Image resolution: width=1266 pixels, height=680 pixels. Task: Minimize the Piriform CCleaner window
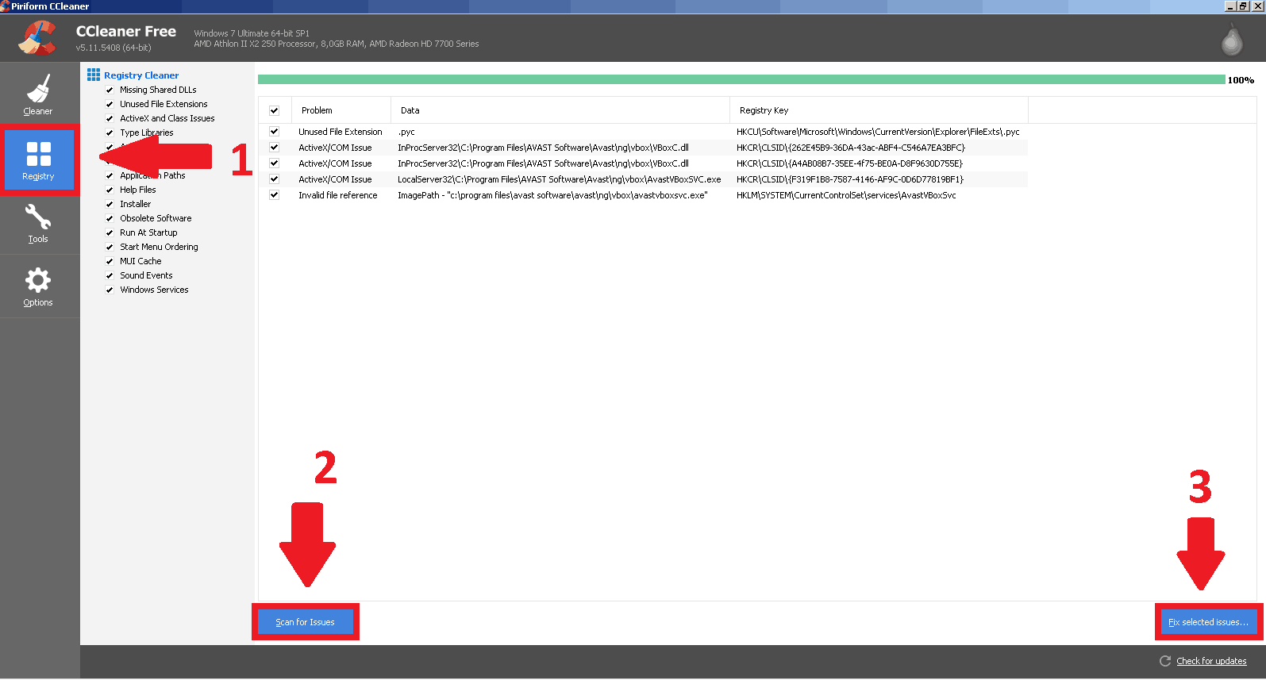1230,6
